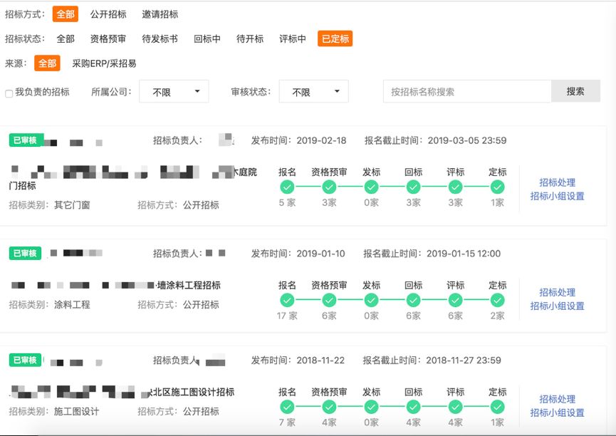Open the tender title ending 北区施工图设计招标
The image size is (616, 436).
pyautogui.click(x=122, y=392)
